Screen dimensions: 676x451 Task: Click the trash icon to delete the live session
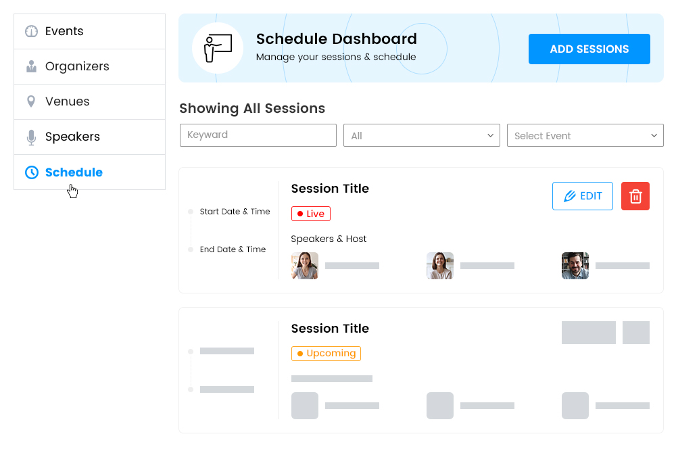[635, 195]
